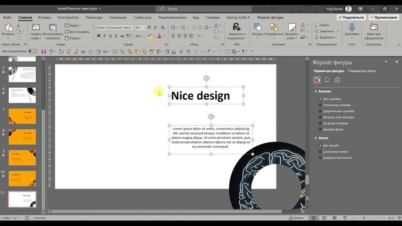
Task: Undo the last action
Action: click(52, 51)
